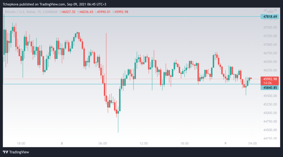Viewport: 283px width, 157px height.
Task: Click the 04:00 time axis label
Action: [x=253, y=143]
